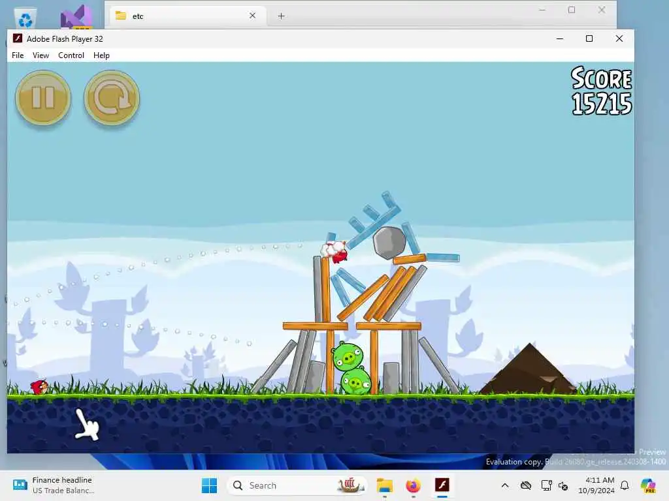Image resolution: width=669 pixels, height=501 pixels.
Task: Close the Adobe Flash Player window
Action: click(x=619, y=38)
